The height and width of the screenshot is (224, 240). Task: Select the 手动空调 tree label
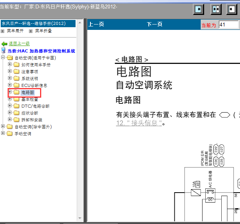click(23, 134)
